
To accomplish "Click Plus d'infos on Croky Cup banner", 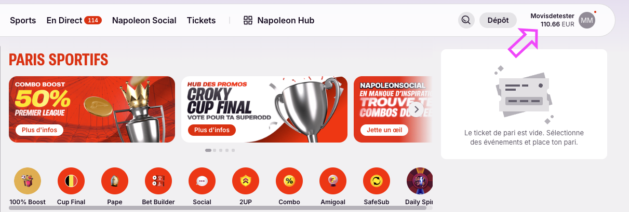I will [212, 130].
